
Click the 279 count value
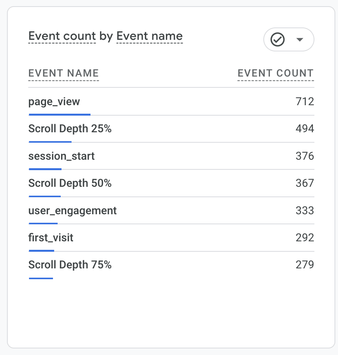click(304, 265)
